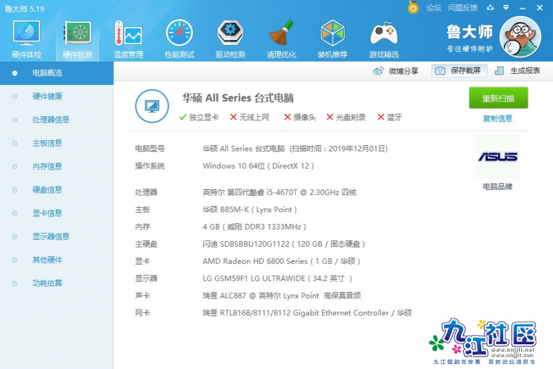
Task: Click the gold medal icon in title bar
Action: click(x=413, y=7)
